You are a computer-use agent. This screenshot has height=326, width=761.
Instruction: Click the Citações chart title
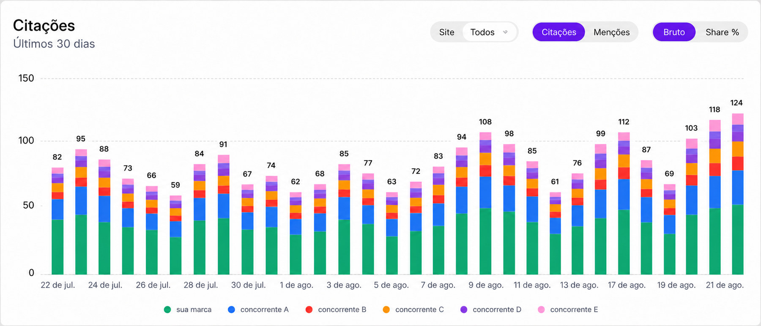click(44, 26)
